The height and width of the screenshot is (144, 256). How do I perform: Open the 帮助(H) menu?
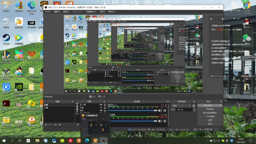(111, 12)
